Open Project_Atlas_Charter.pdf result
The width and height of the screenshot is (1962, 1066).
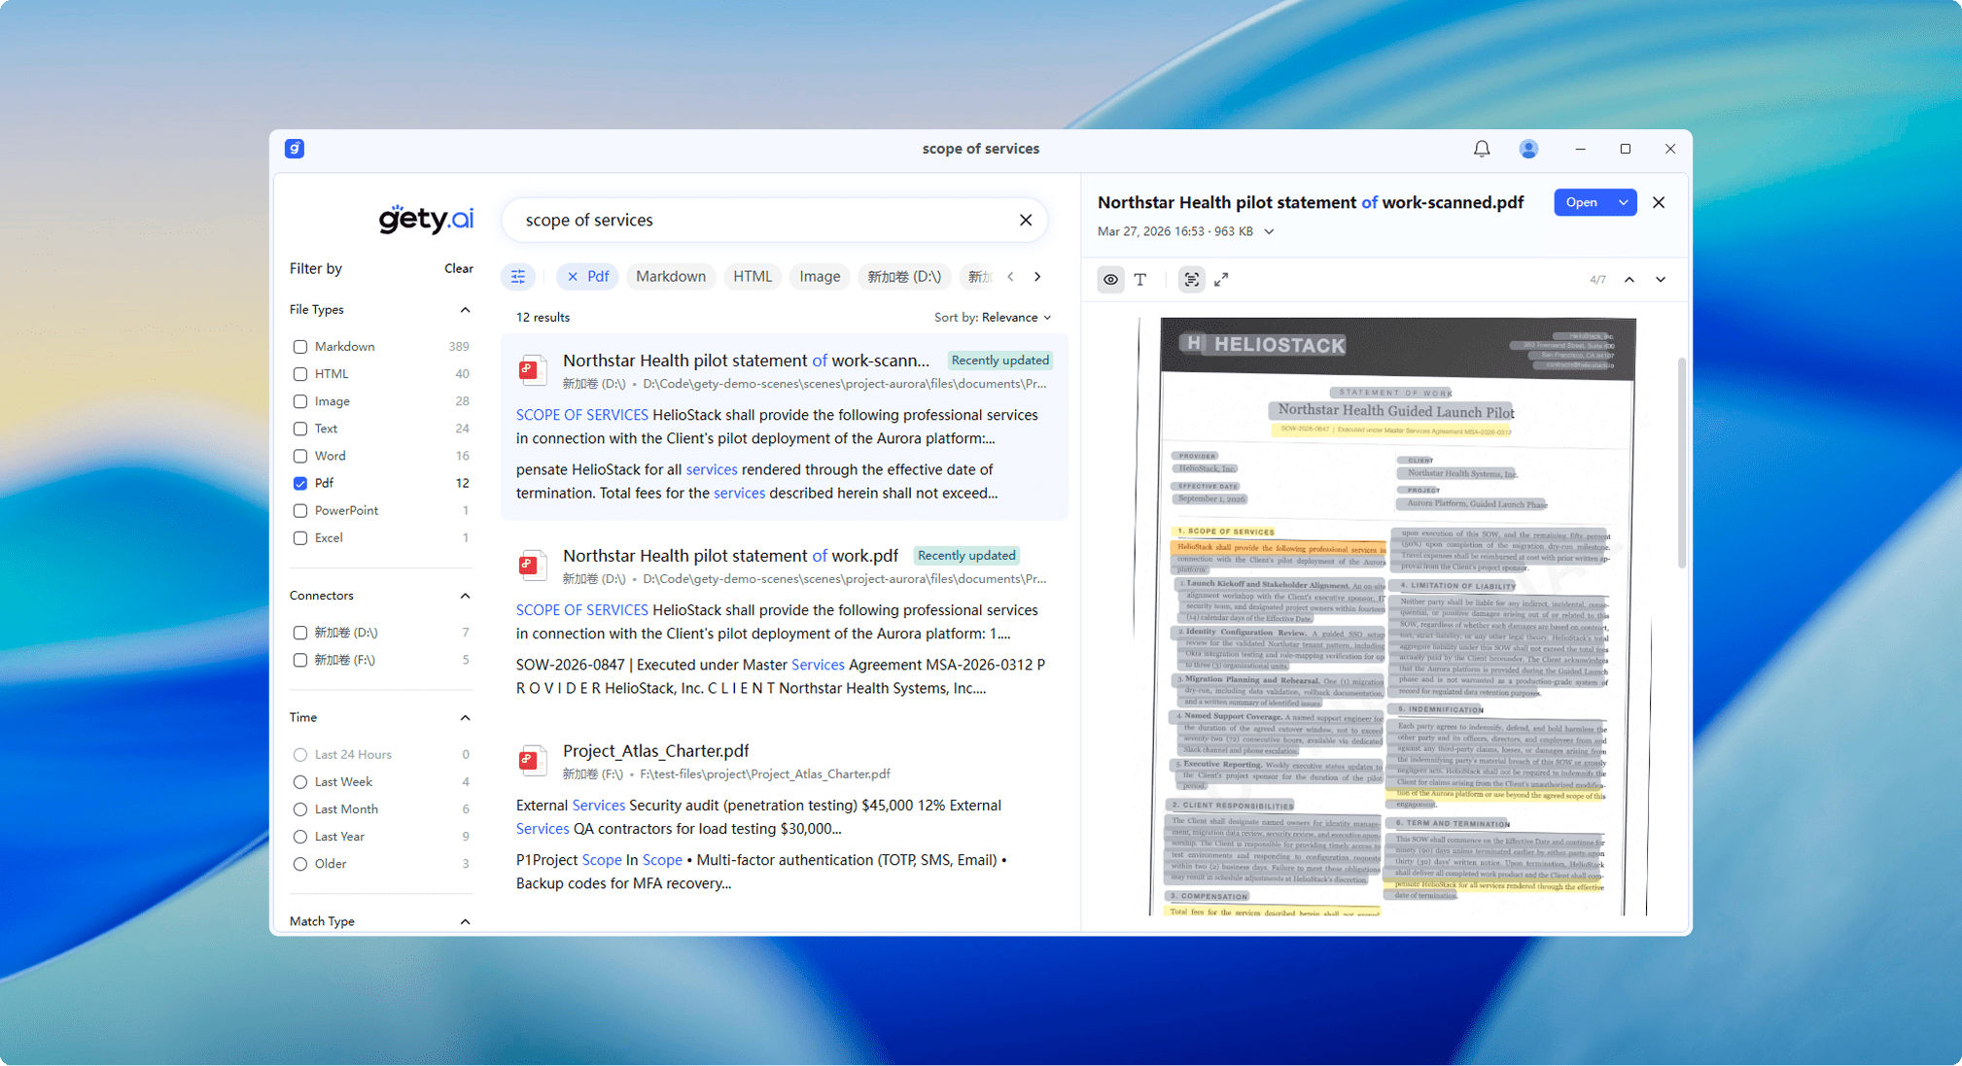(655, 751)
